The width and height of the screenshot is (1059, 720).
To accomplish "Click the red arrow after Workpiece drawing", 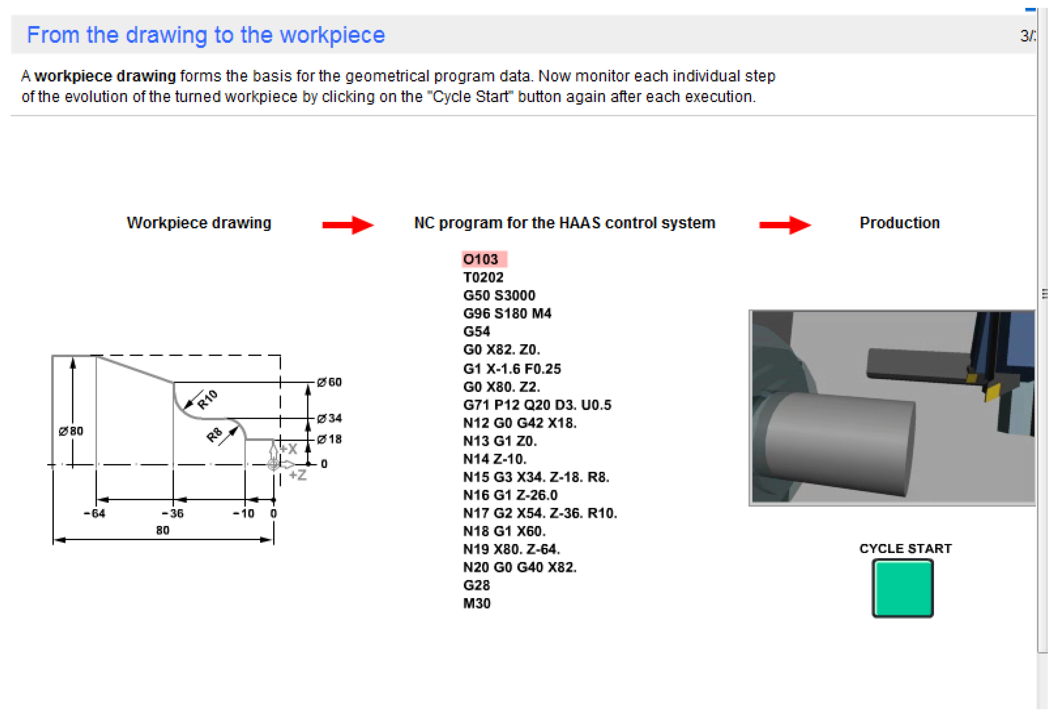I will 348,225.
